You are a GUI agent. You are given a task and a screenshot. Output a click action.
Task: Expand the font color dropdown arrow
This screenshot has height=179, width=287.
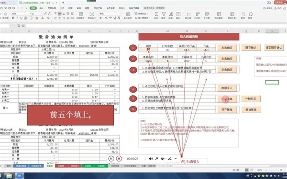44,18
